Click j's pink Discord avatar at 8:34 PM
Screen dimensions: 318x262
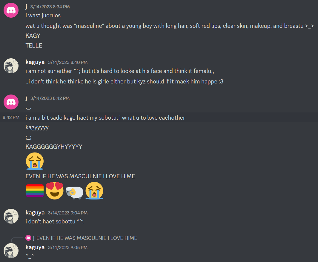(x=11, y=10)
